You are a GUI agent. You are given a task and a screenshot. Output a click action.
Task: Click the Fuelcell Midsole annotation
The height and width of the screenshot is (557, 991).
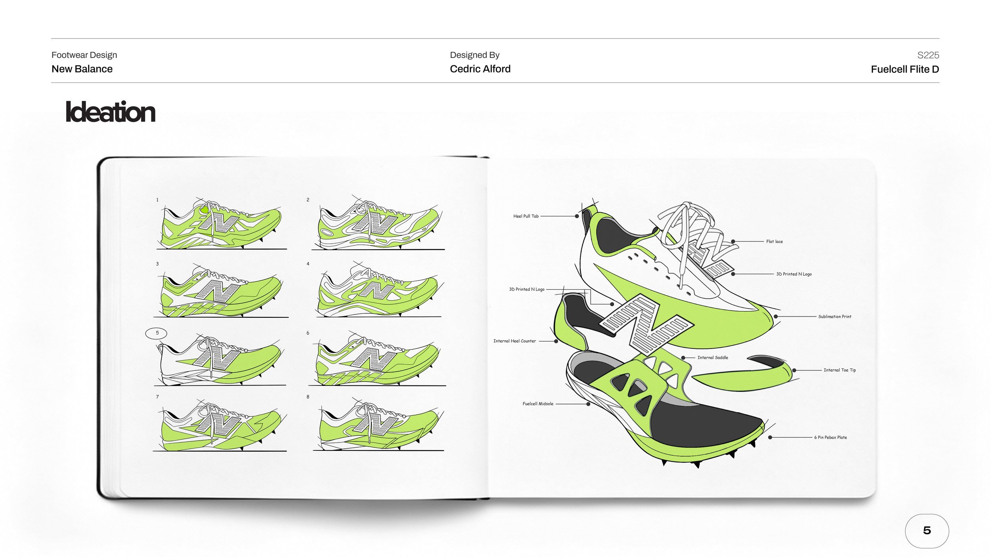[538, 404]
